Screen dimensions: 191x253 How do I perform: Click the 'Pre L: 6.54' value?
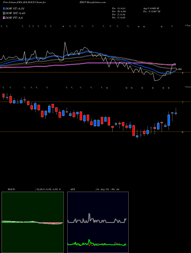coord(118,15)
